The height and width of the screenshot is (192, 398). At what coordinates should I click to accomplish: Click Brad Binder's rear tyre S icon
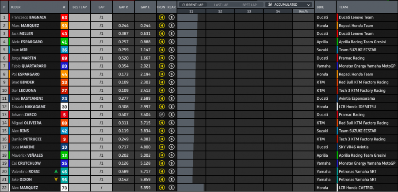pyautogui.click(x=171, y=82)
